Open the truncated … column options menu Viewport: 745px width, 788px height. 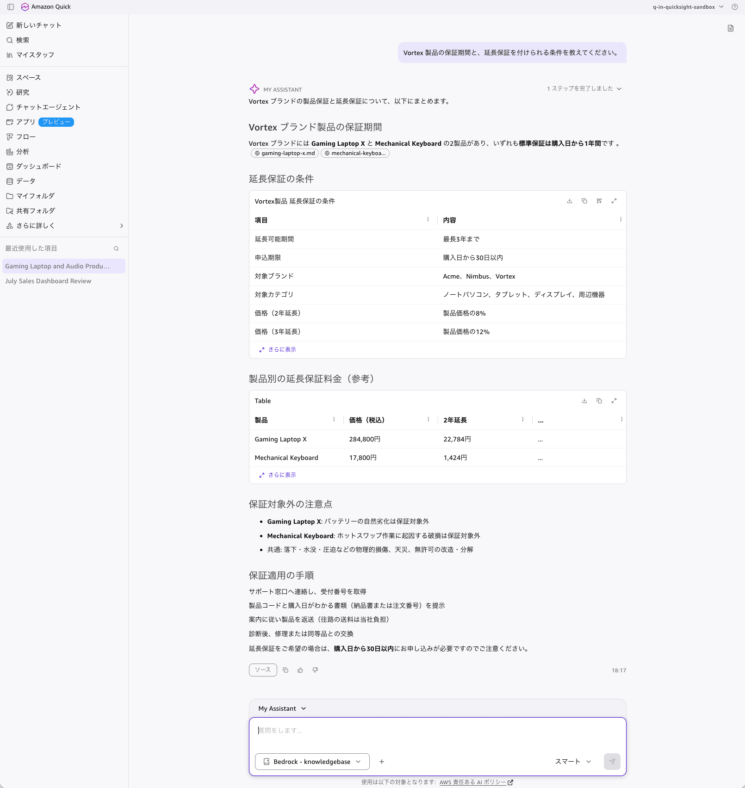click(621, 420)
